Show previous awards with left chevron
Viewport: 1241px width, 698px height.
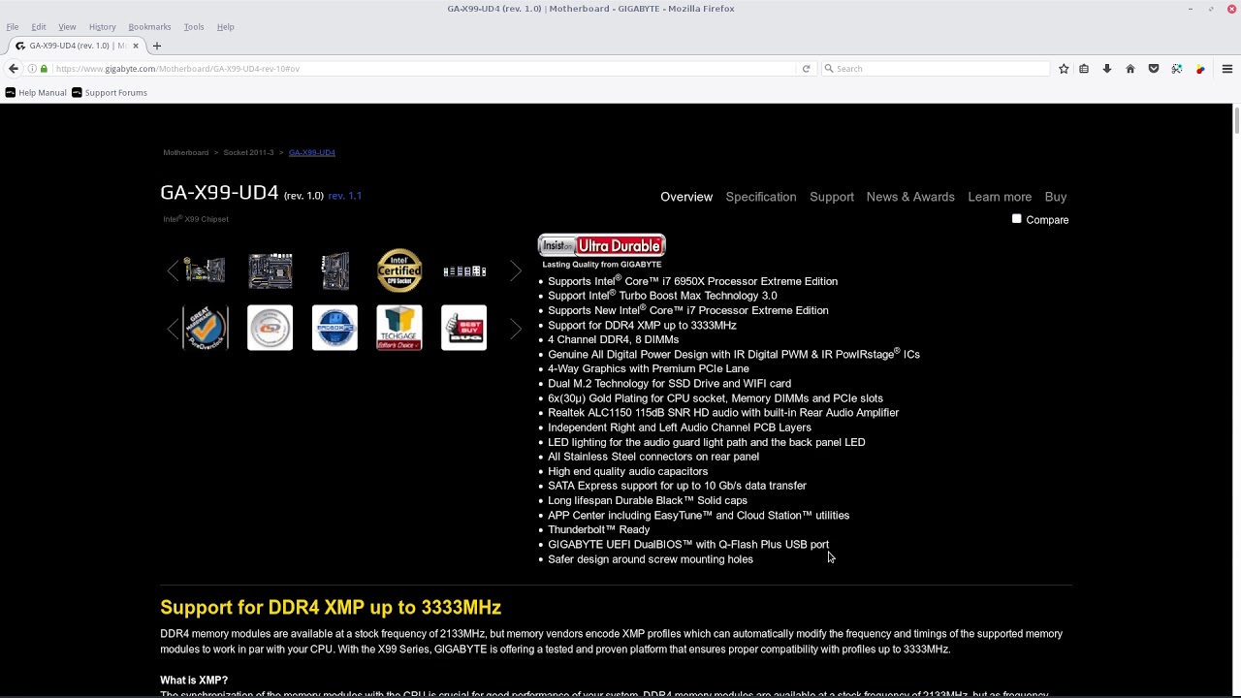click(173, 330)
